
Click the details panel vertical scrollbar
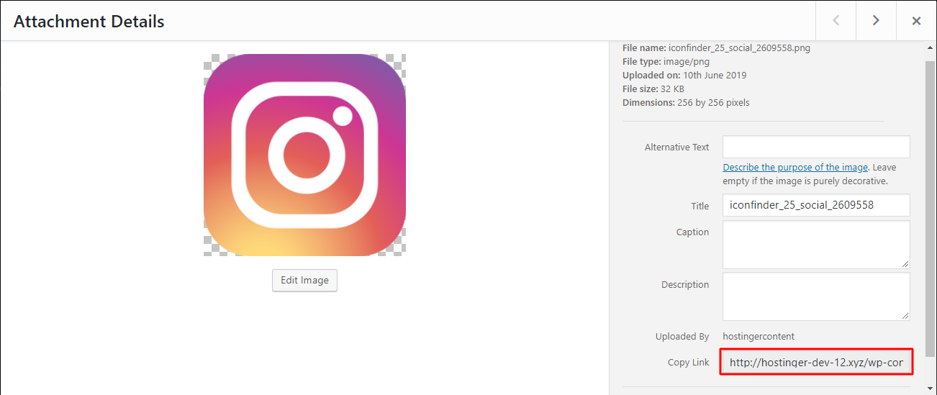(930, 209)
